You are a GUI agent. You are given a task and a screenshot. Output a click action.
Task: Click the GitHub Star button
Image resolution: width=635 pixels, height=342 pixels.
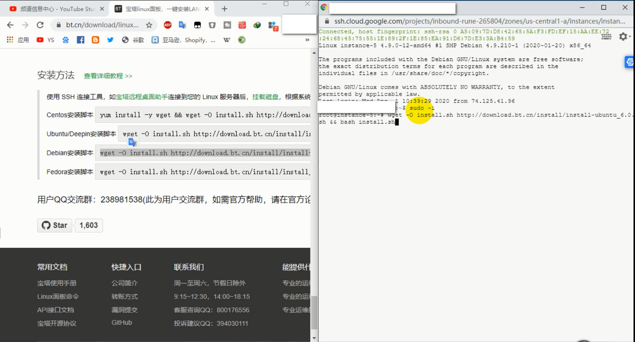55,225
